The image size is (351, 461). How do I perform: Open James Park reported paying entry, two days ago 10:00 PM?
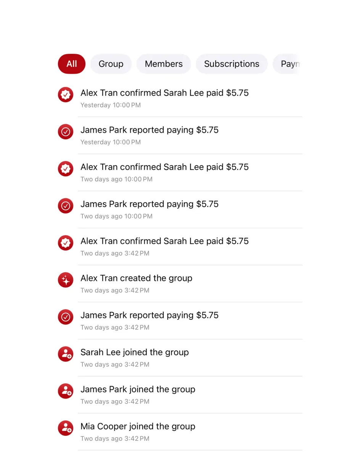(x=180, y=210)
